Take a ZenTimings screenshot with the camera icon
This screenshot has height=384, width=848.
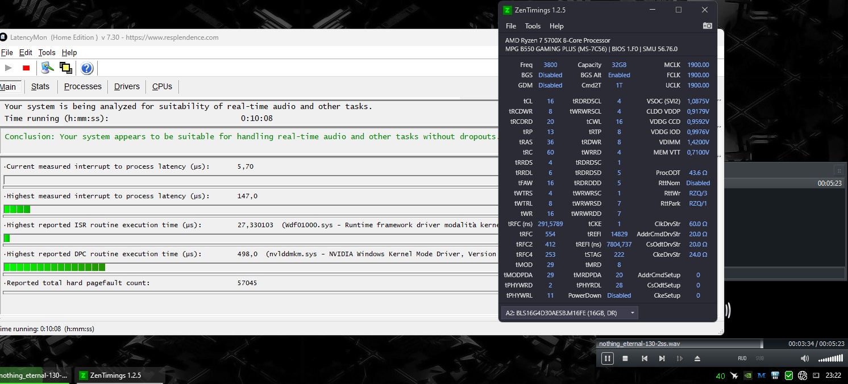click(708, 26)
